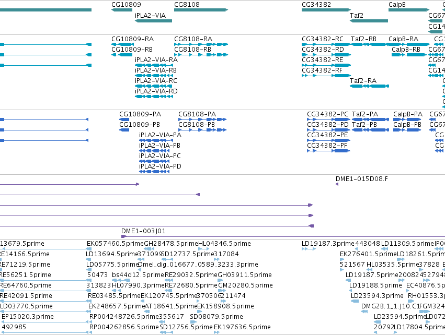Click transcript CG34382-RD
The image size is (445, 335).
(x=323, y=49)
